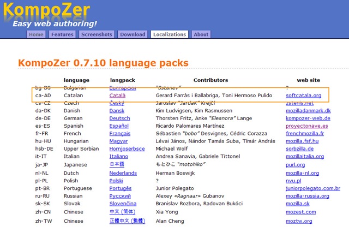Visit purl.org web site
This screenshot has width=349, height=238.
(296, 165)
